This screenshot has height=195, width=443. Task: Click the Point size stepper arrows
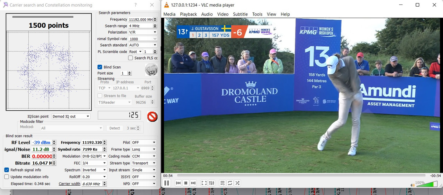click(129, 73)
